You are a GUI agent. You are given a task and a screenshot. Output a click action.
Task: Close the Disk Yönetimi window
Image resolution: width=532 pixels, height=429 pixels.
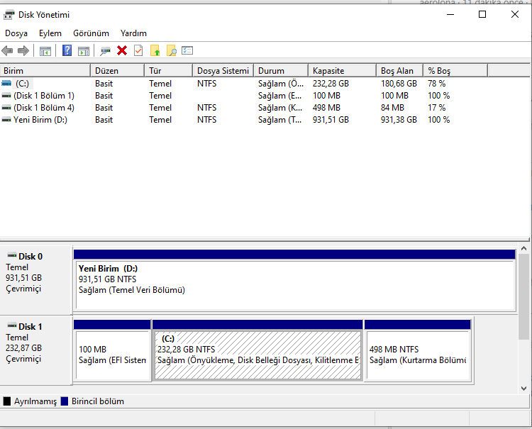tap(515, 15)
